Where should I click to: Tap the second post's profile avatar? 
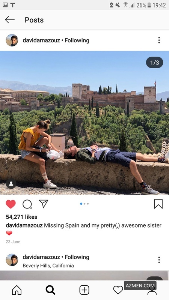12,260
